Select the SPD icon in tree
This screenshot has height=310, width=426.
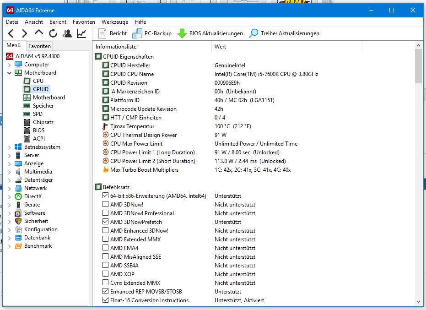pyautogui.click(x=27, y=114)
